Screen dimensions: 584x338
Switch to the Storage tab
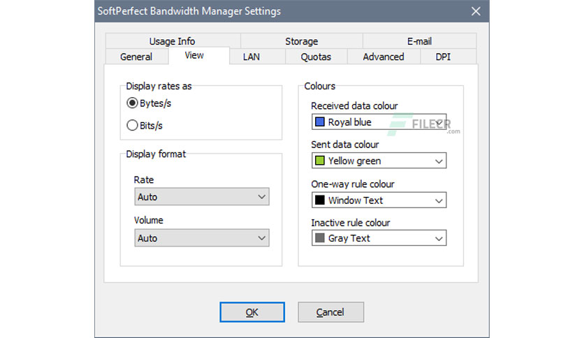point(302,41)
